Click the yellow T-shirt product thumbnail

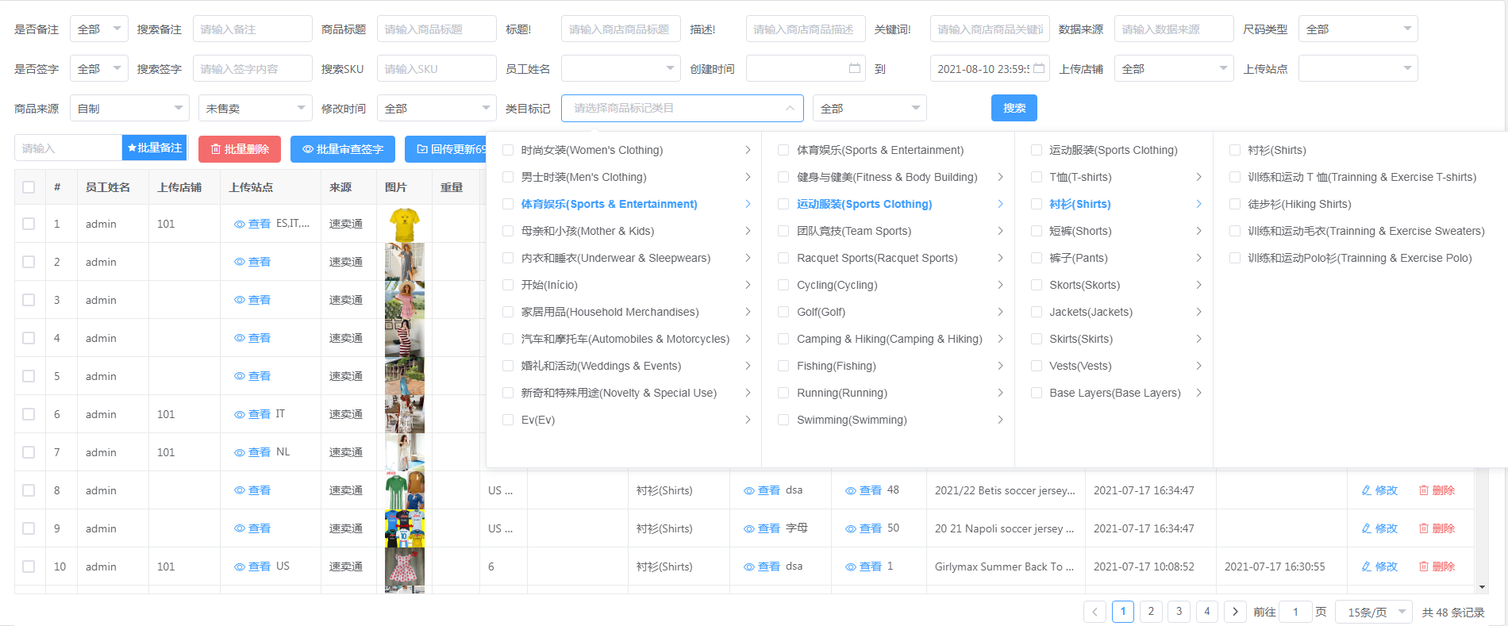(x=405, y=225)
